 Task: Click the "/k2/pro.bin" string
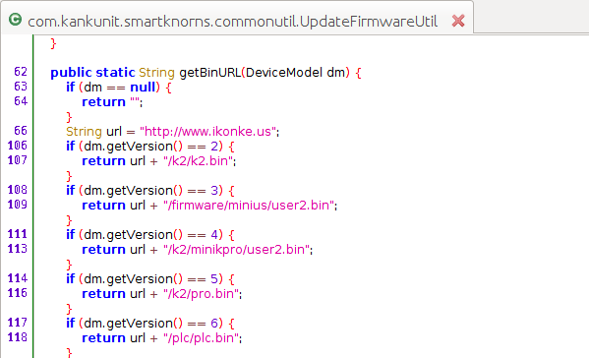(201, 294)
